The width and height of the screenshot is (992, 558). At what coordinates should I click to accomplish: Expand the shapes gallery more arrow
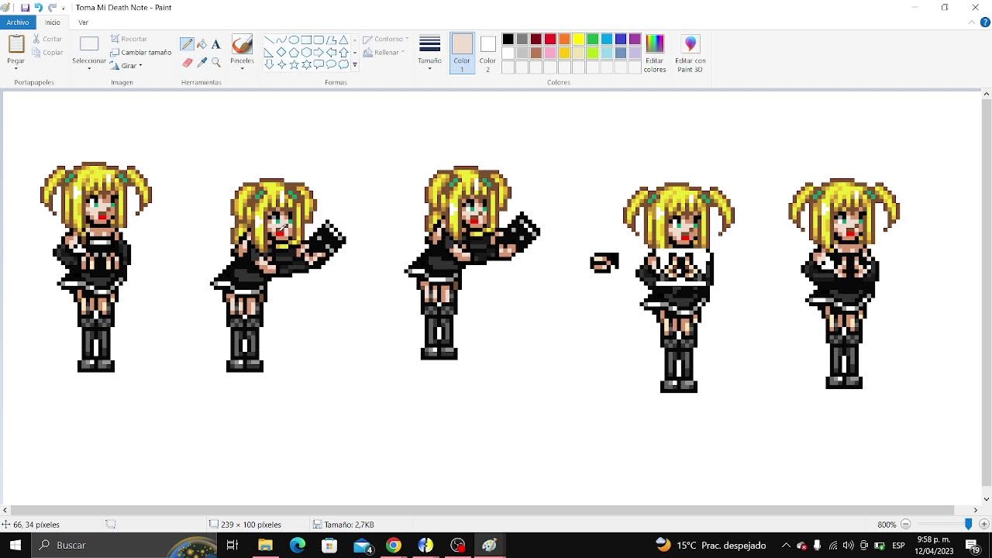point(355,65)
